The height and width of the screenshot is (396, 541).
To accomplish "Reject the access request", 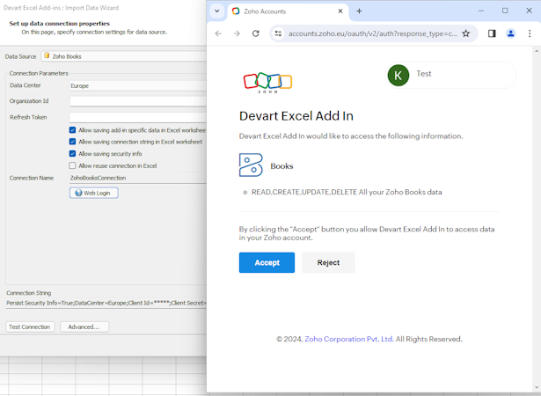I will 328,262.
